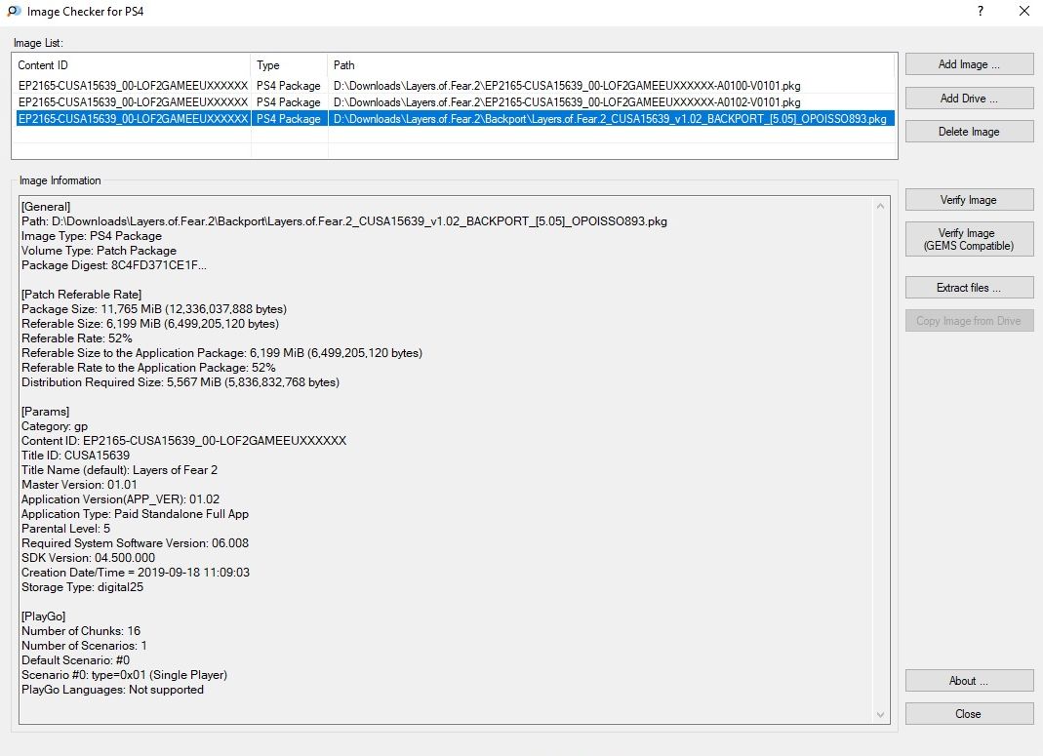Click the Image Checker app icon in title bar
This screenshot has width=1043, height=756.
click(x=14, y=12)
